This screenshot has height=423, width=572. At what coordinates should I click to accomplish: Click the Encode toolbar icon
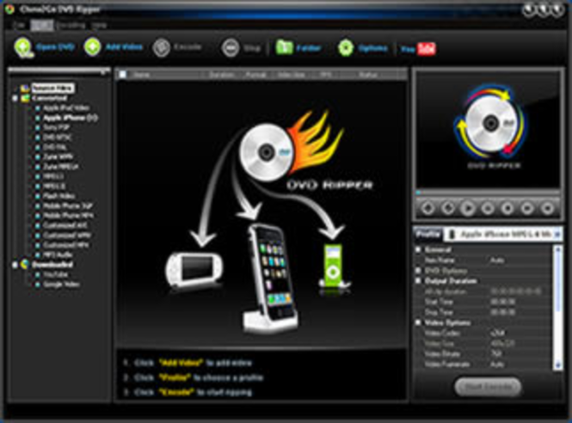(161, 48)
